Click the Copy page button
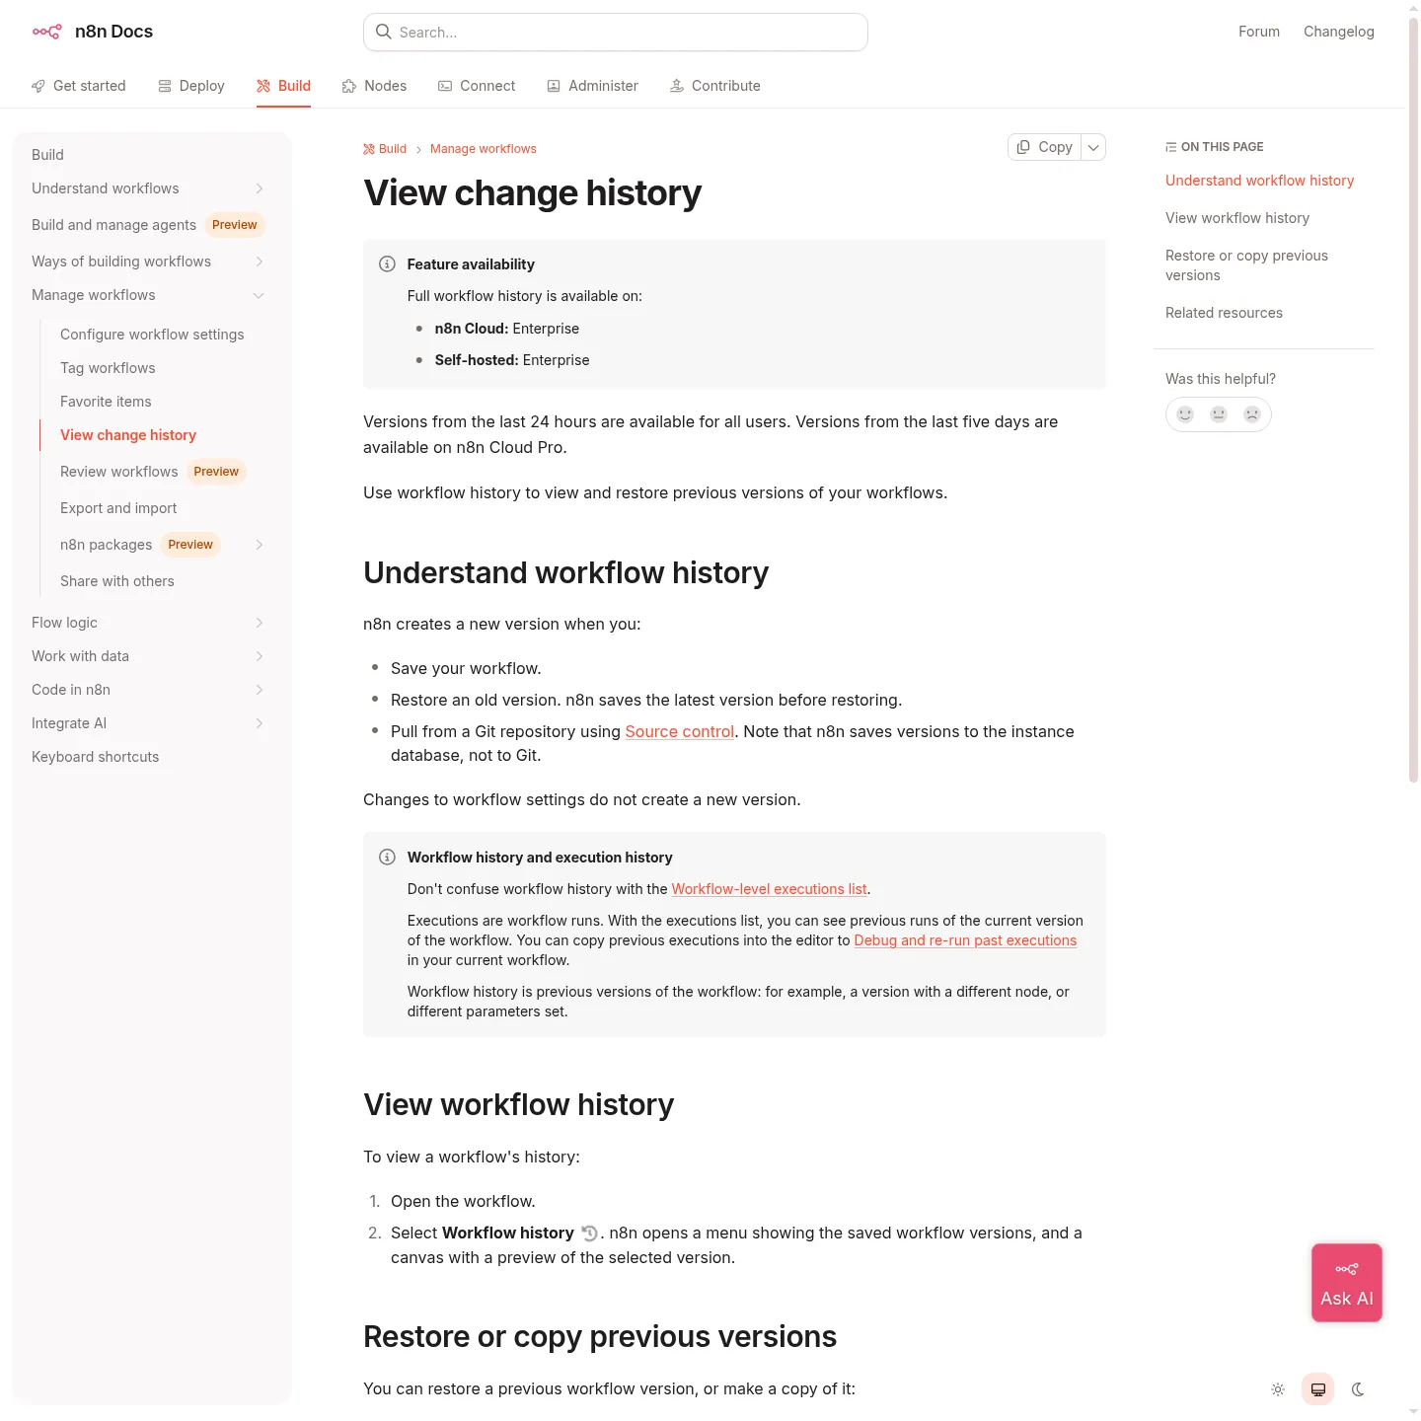 (1045, 147)
